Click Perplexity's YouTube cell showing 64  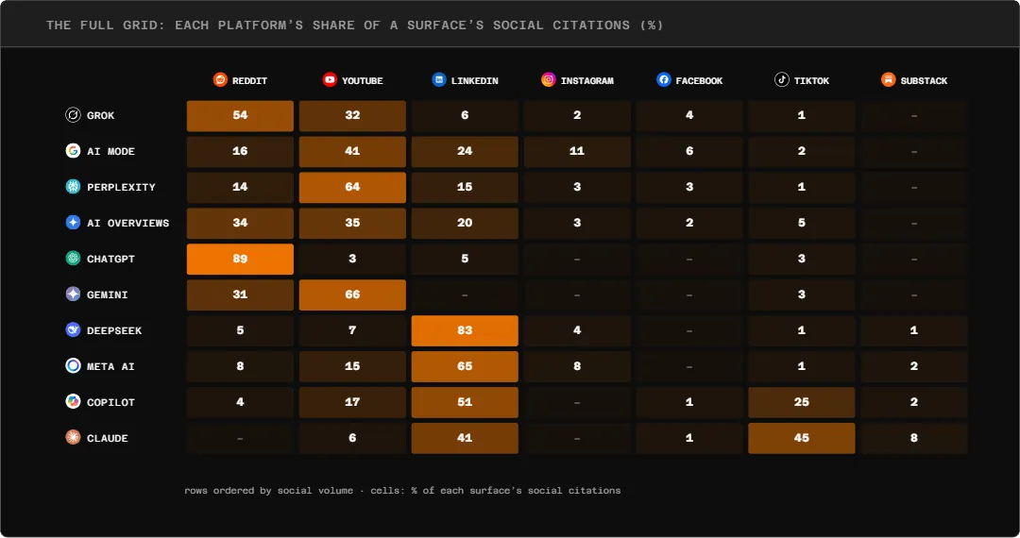click(352, 187)
